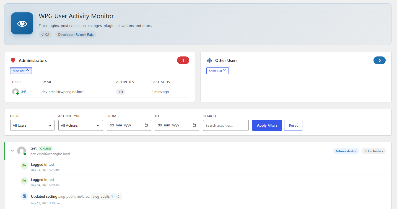This screenshot has width=397, height=209.
Task: Open the Rakesh Raja developer link
Action: coord(84,35)
